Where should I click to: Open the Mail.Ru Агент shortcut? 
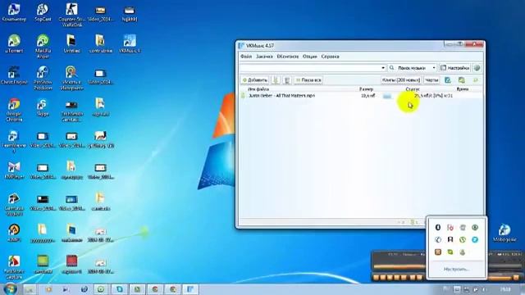point(43,46)
